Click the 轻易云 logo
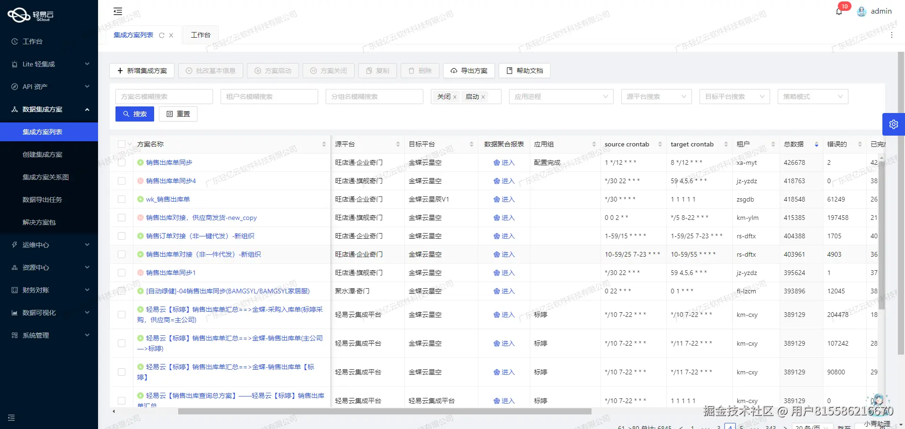This screenshot has width=905, height=429. pyautogui.click(x=31, y=15)
